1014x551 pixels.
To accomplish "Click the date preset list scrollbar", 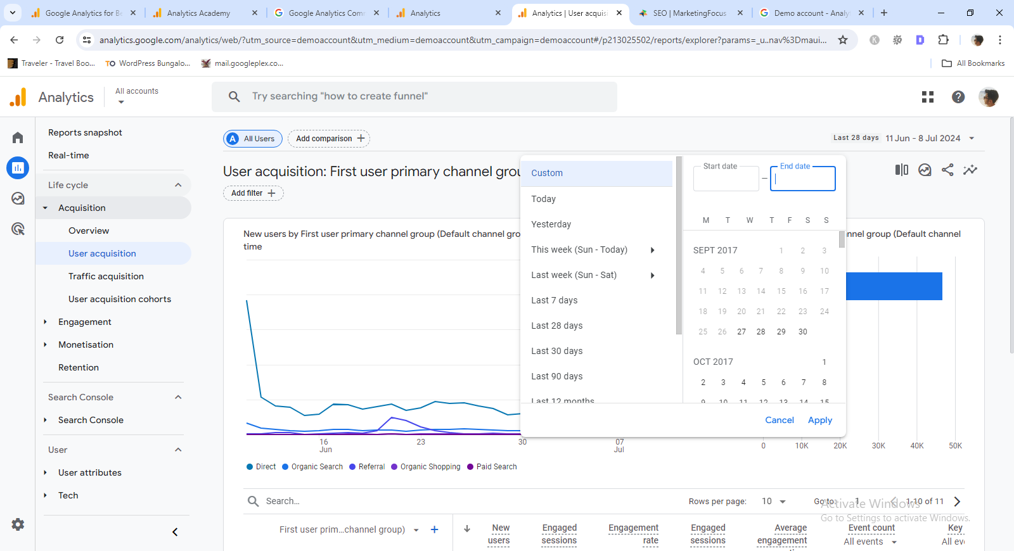I will click(679, 245).
